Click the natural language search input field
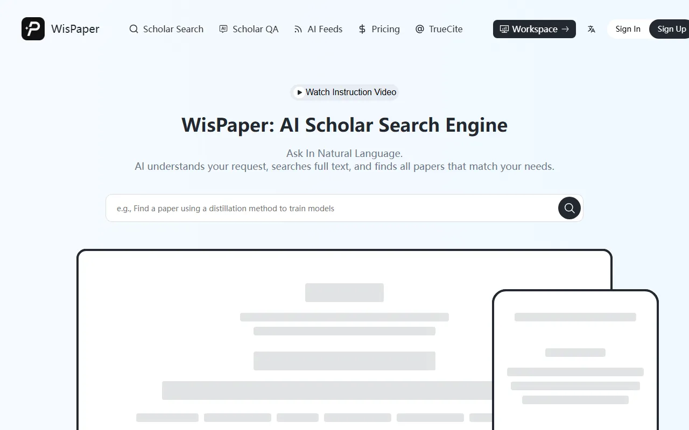The image size is (689, 430). (x=323, y=208)
